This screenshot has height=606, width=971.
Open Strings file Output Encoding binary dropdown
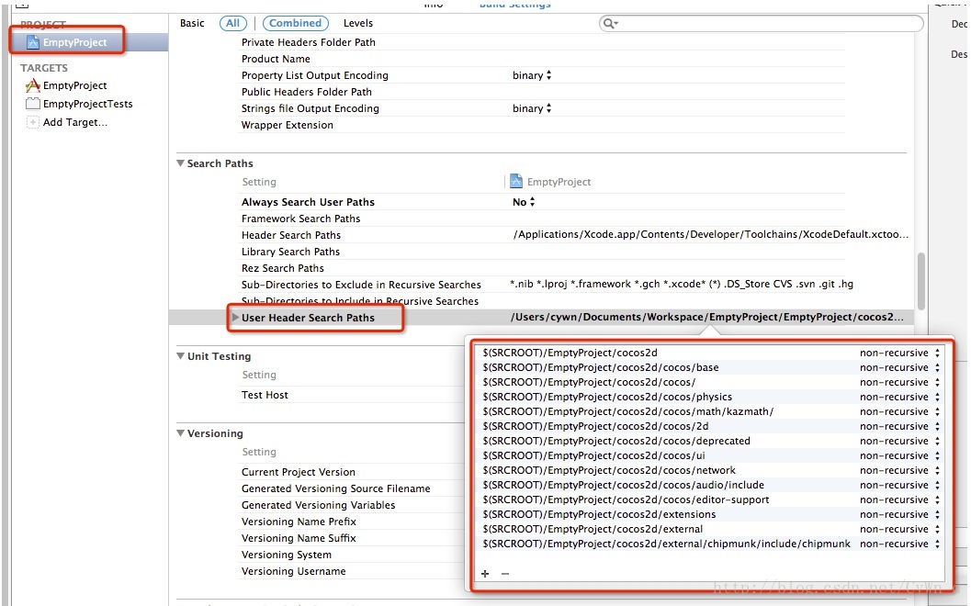coord(532,108)
